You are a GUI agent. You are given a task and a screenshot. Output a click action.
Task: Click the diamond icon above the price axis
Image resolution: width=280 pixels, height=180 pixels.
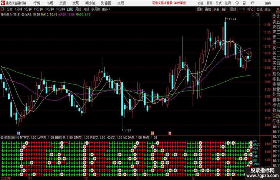click(253, 15)
